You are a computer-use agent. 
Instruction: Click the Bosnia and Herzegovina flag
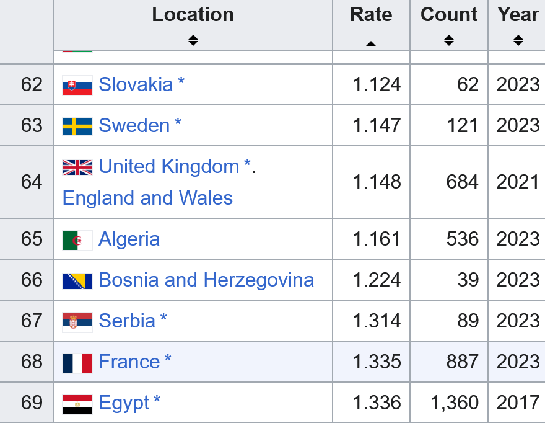[x=77, y=280]
